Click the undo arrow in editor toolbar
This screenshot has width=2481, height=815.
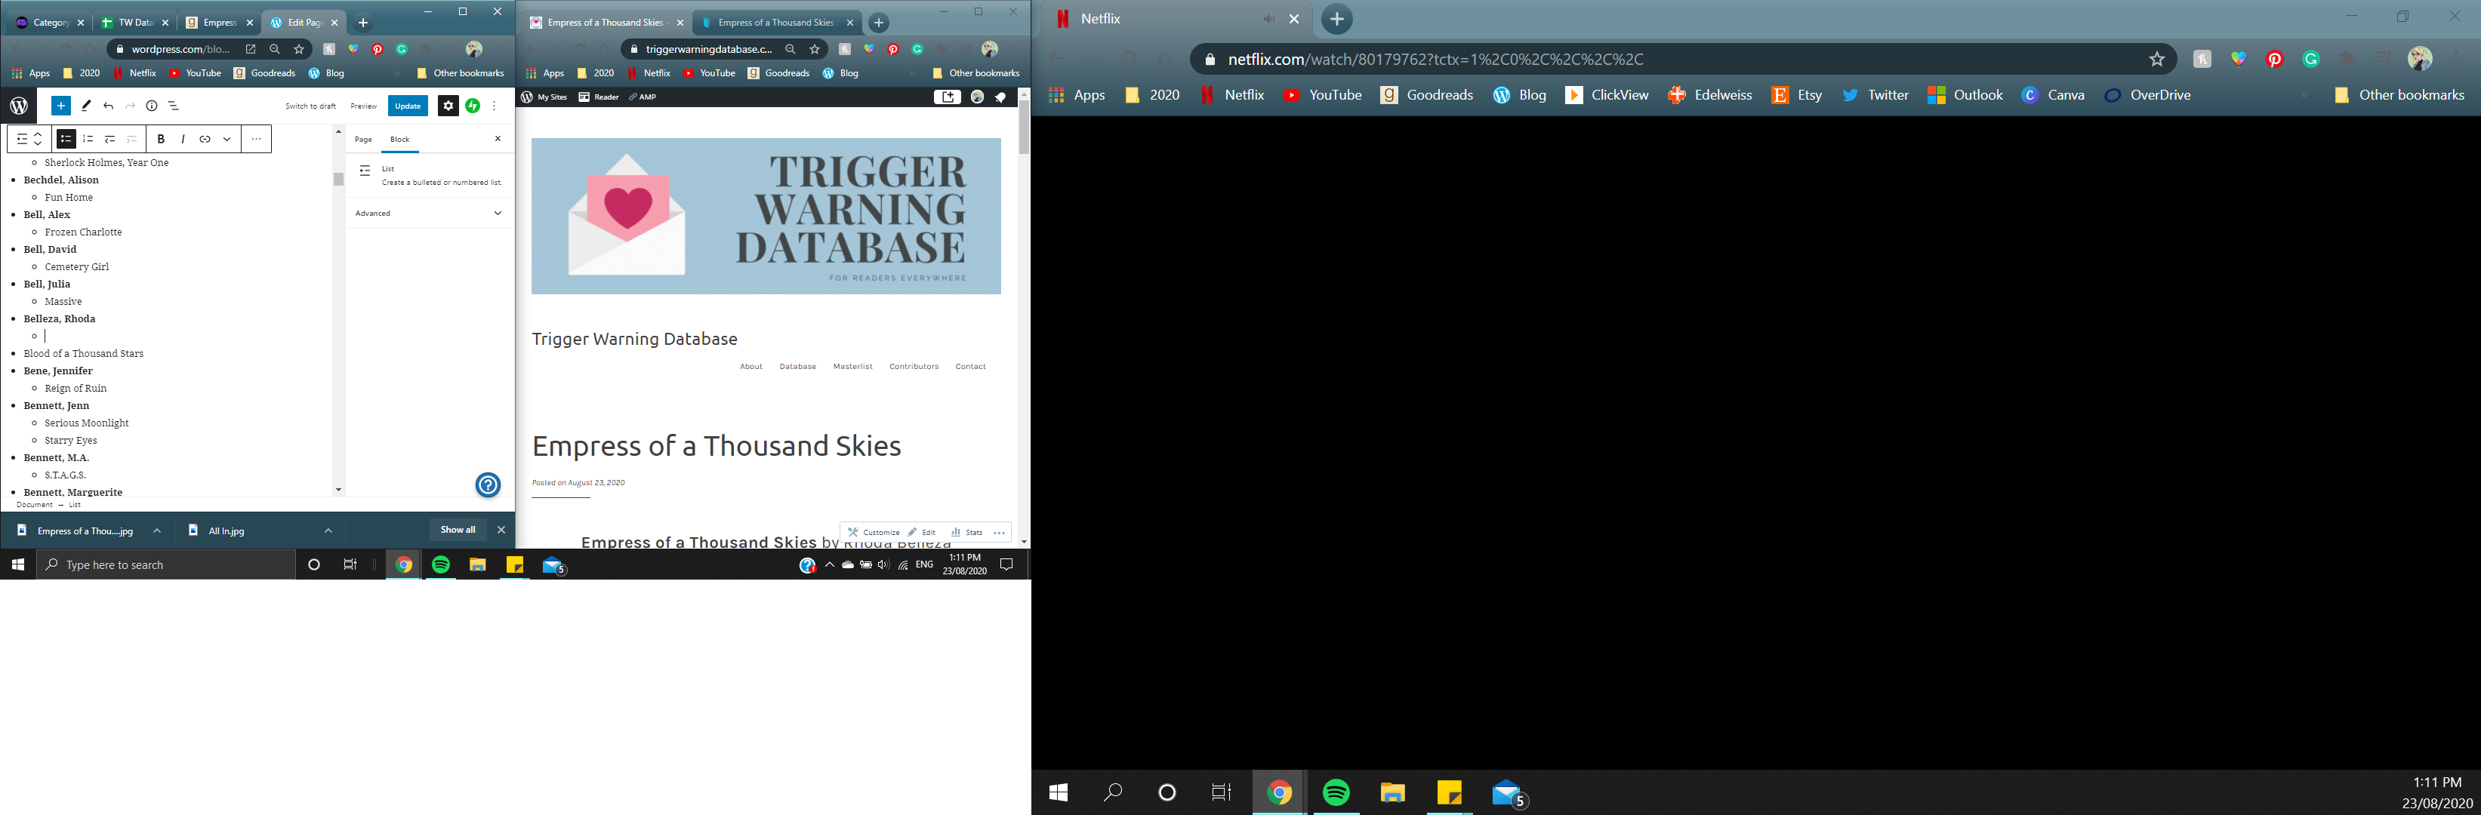point(109,106)
